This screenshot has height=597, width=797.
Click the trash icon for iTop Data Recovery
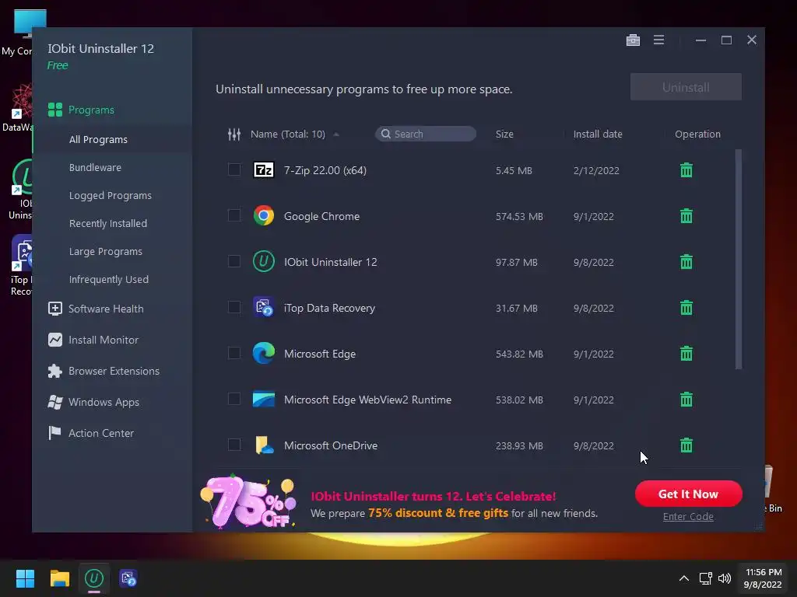coord(686,308)
